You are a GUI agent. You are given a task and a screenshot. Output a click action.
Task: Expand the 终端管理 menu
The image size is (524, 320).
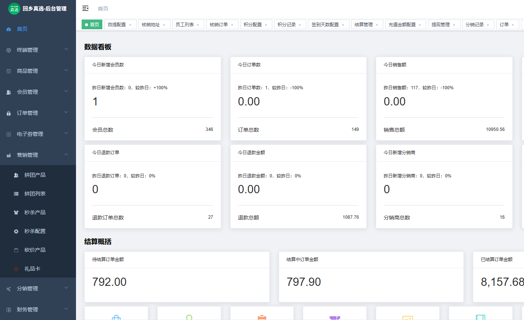tap(38, 50)
